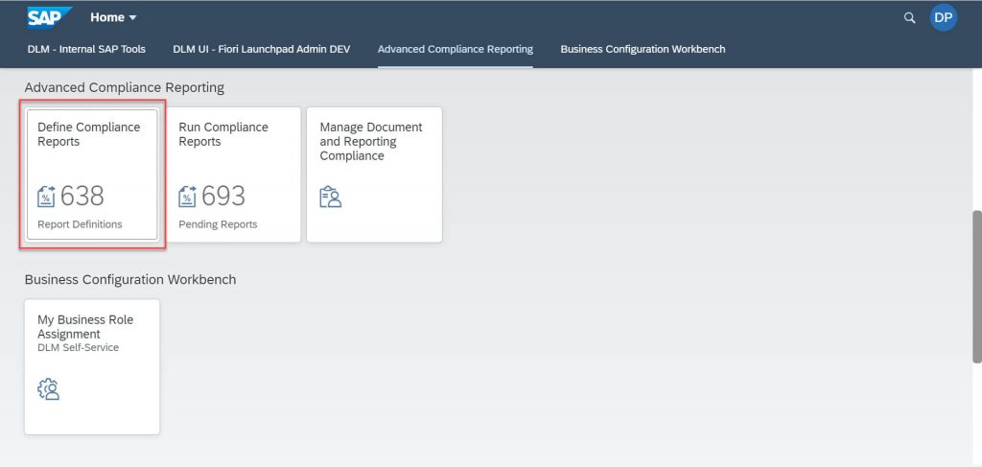Switch to DLM UI - Fiori Launchpad Admin DEV tab
The image size is (982, 467).
261,49
